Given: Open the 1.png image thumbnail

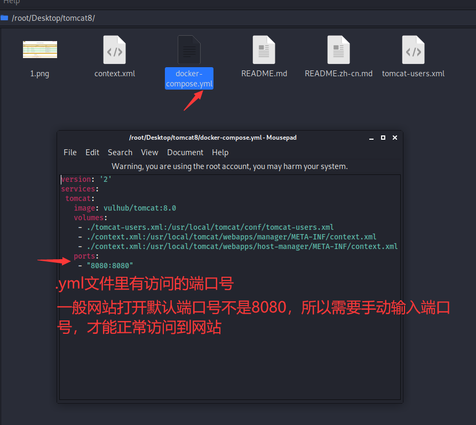Looking at the screenshot, I should tap(40, 50).
